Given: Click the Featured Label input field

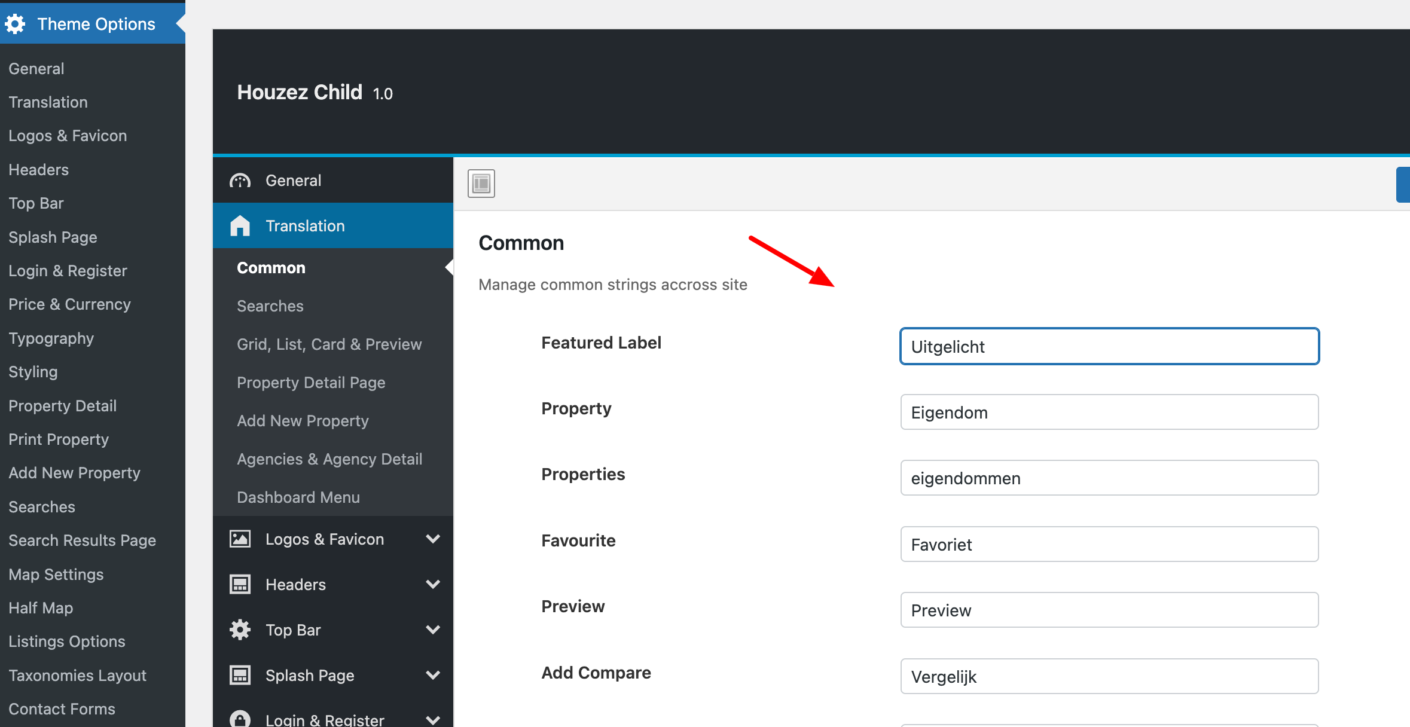Looking at the screenshot, I should 1109,346.
